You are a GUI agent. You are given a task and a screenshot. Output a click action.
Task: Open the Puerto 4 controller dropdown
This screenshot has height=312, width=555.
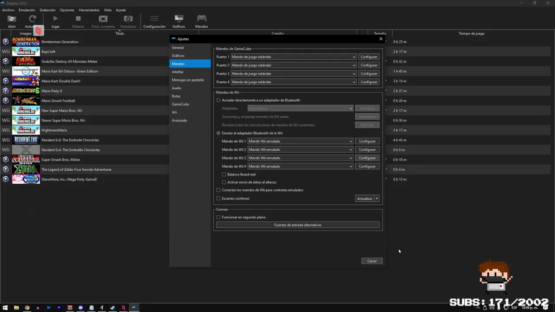click(x=294, y=82)
